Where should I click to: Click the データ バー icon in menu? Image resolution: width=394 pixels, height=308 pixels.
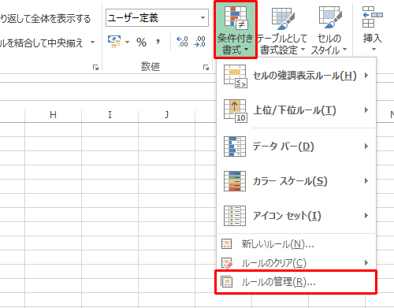[235, 147]
